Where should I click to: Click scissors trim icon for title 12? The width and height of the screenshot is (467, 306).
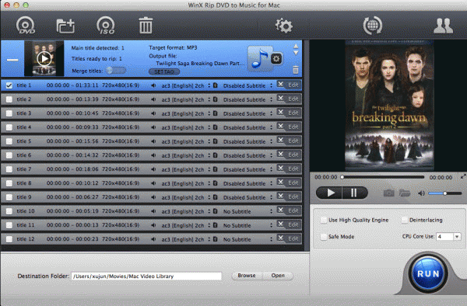[x=280, y=238]
